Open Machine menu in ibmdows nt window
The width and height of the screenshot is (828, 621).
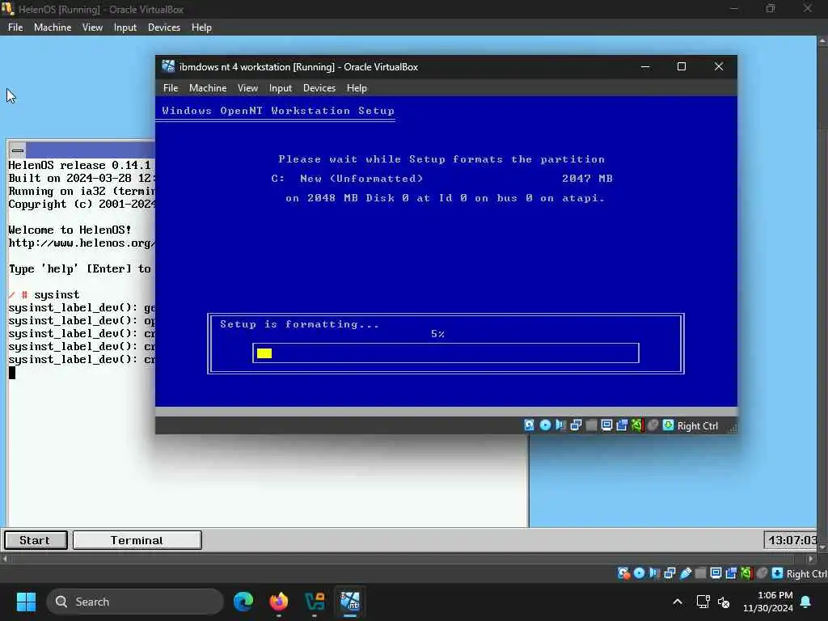coord(208,88)
